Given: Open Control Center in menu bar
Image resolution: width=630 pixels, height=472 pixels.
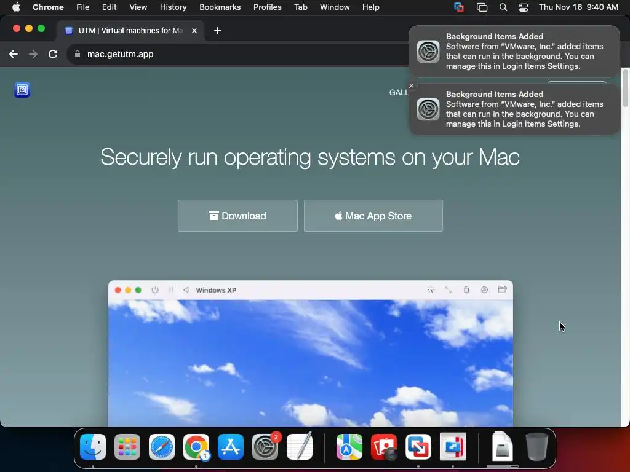Looking at the screenshot, I should click(524, 7).
